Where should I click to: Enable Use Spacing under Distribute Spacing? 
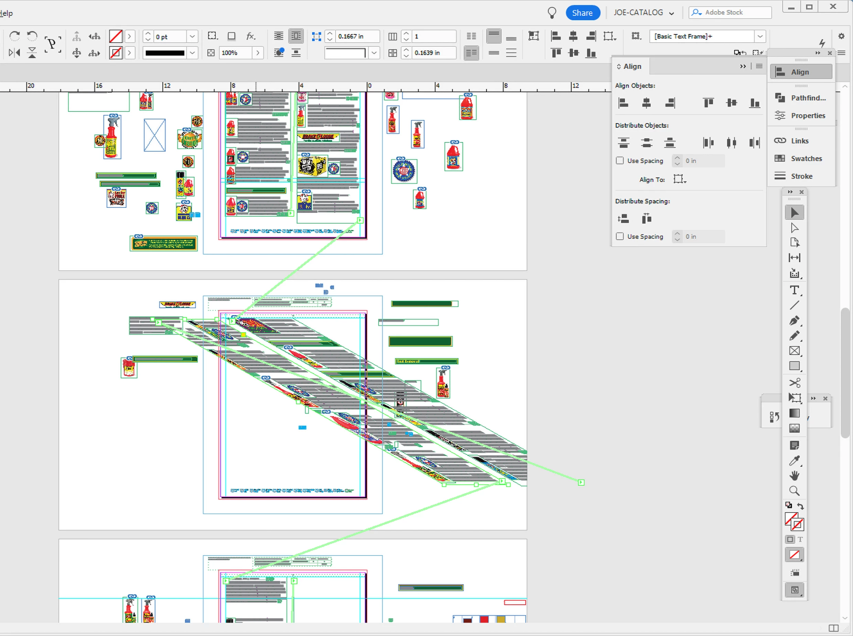(620, 236)
